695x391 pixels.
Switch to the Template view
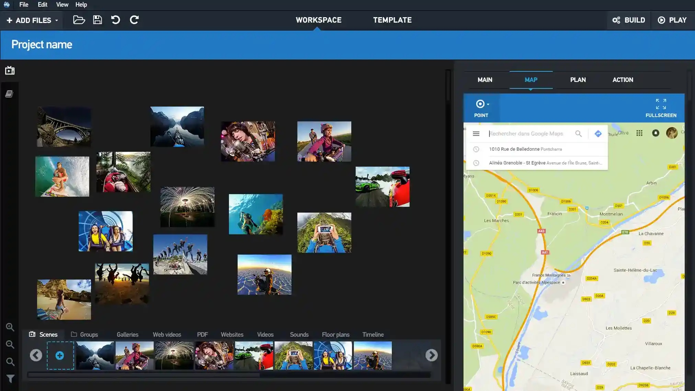click(x=392, y=20)
